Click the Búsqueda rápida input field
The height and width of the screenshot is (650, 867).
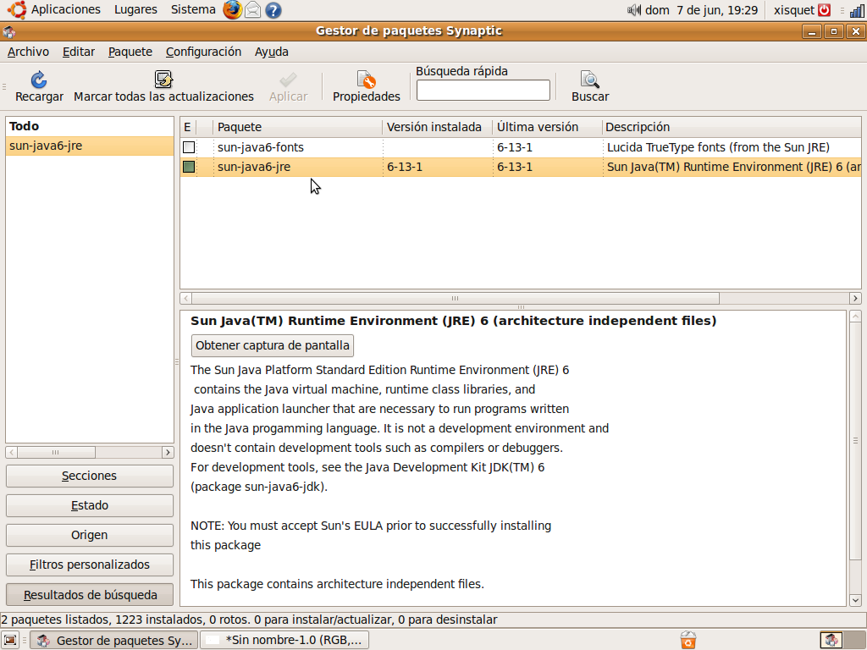pyautogui.click(x=483, y=90)
